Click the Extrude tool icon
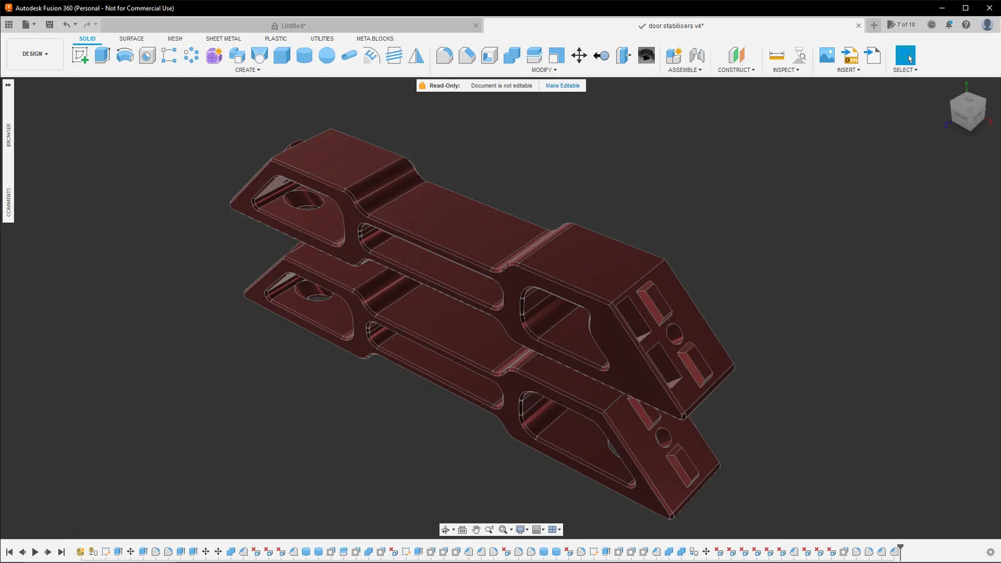Viewport: 1001px width, 563px height. 102,55
